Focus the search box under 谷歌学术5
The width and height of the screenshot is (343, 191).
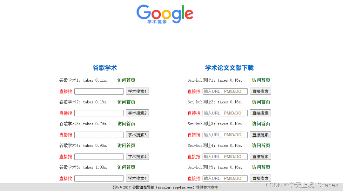(99, 179)
